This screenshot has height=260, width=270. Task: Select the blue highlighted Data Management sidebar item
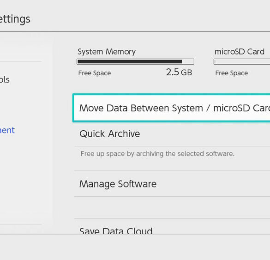pos(7,130)
